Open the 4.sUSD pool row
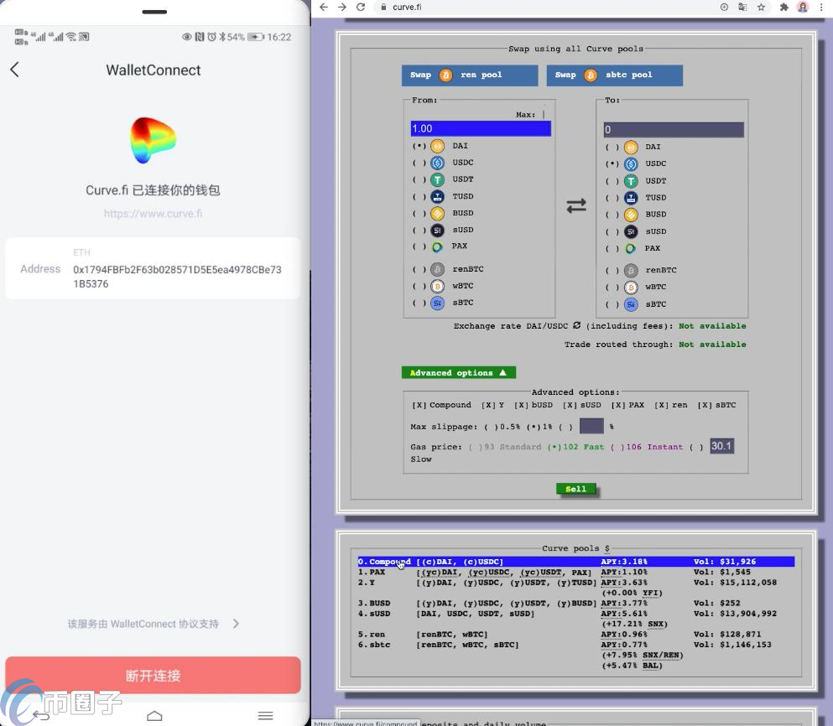Image resolution: width=833 pixels, height=726 pixels. 575,619
